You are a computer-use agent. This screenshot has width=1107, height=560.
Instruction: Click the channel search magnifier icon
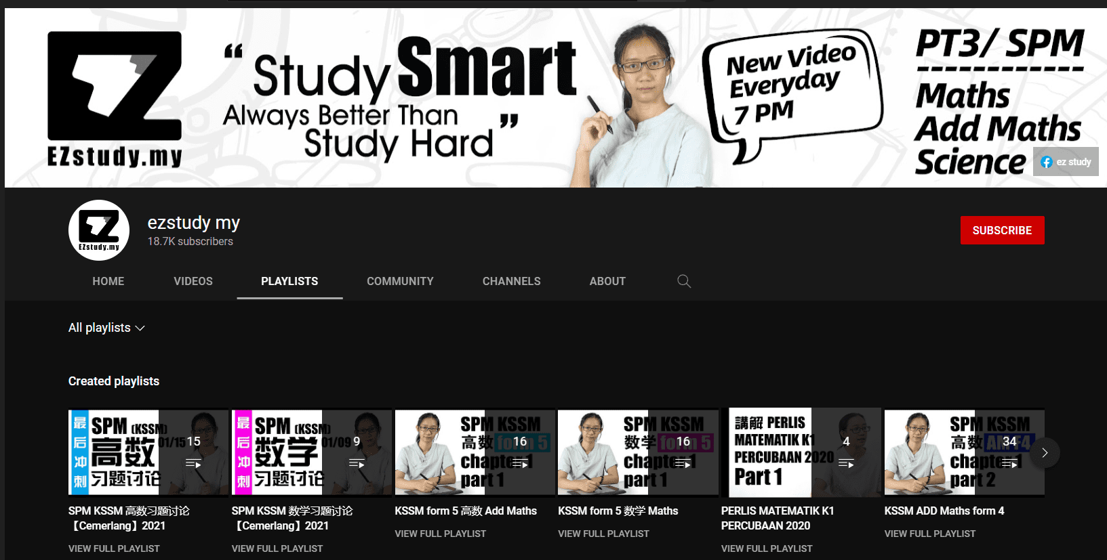click(684, 281)
